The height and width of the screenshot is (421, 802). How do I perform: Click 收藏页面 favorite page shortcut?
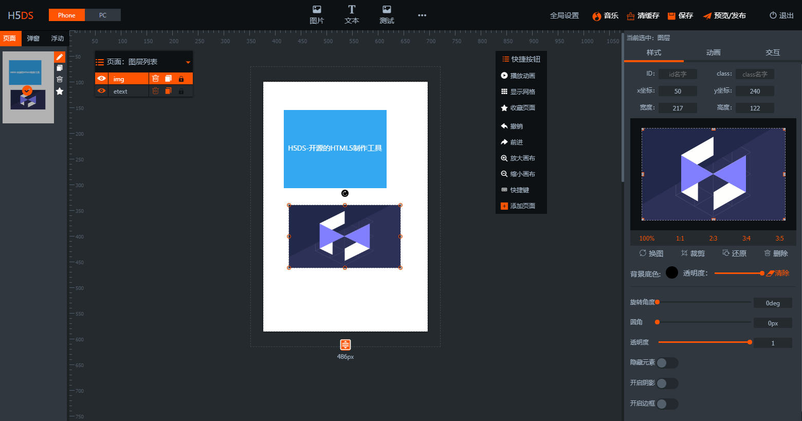pos(518,107)
